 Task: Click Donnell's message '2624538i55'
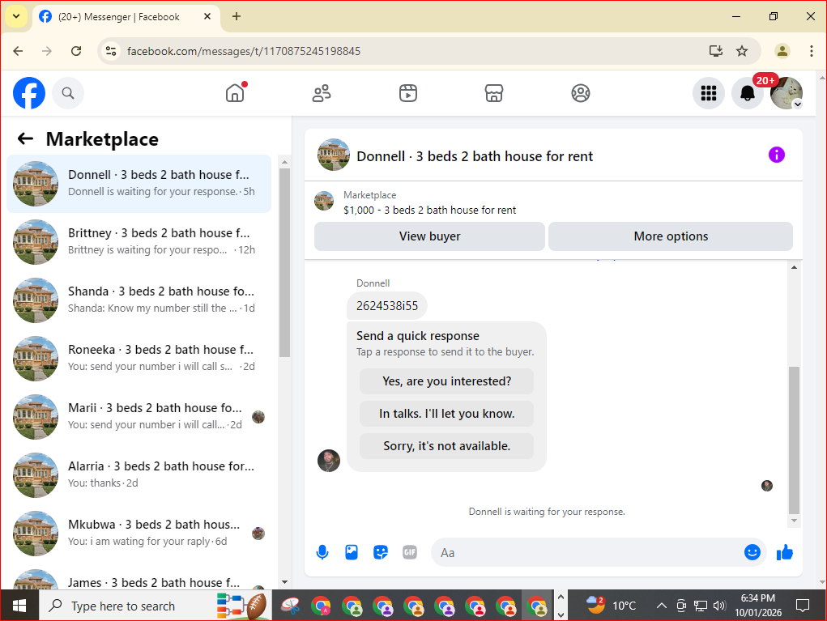[386, 306]
